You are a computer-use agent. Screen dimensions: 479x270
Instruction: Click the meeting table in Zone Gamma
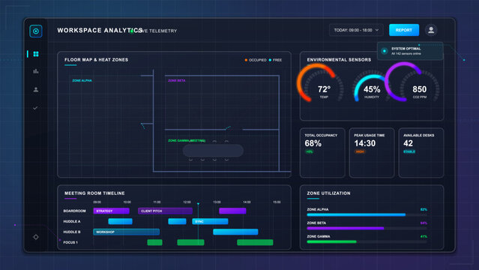point(213,151)
